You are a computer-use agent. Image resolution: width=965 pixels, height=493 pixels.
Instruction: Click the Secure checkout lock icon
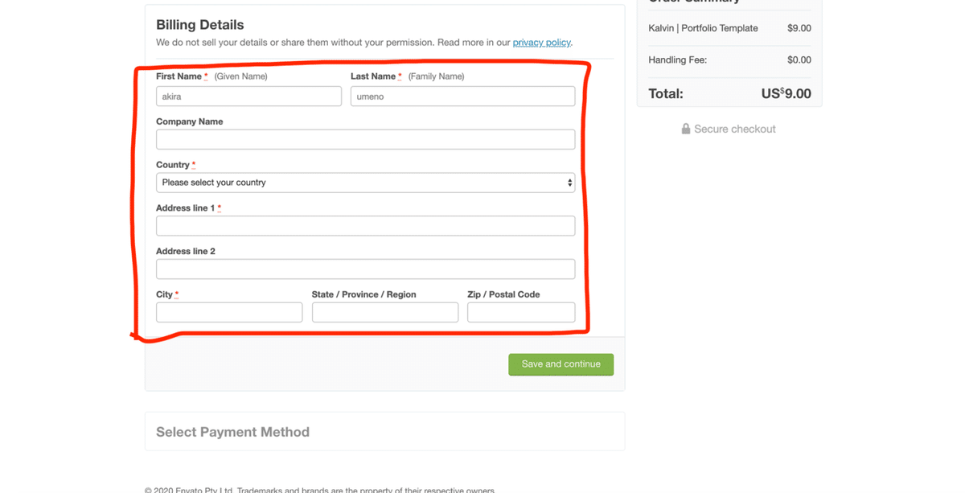(686, 129)
